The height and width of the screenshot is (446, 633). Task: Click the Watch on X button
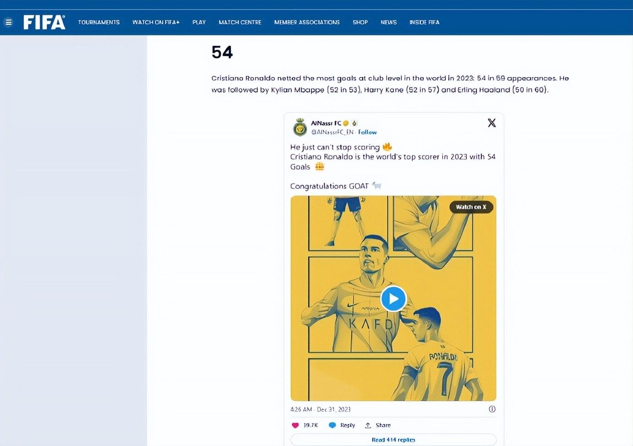point(471,207)
